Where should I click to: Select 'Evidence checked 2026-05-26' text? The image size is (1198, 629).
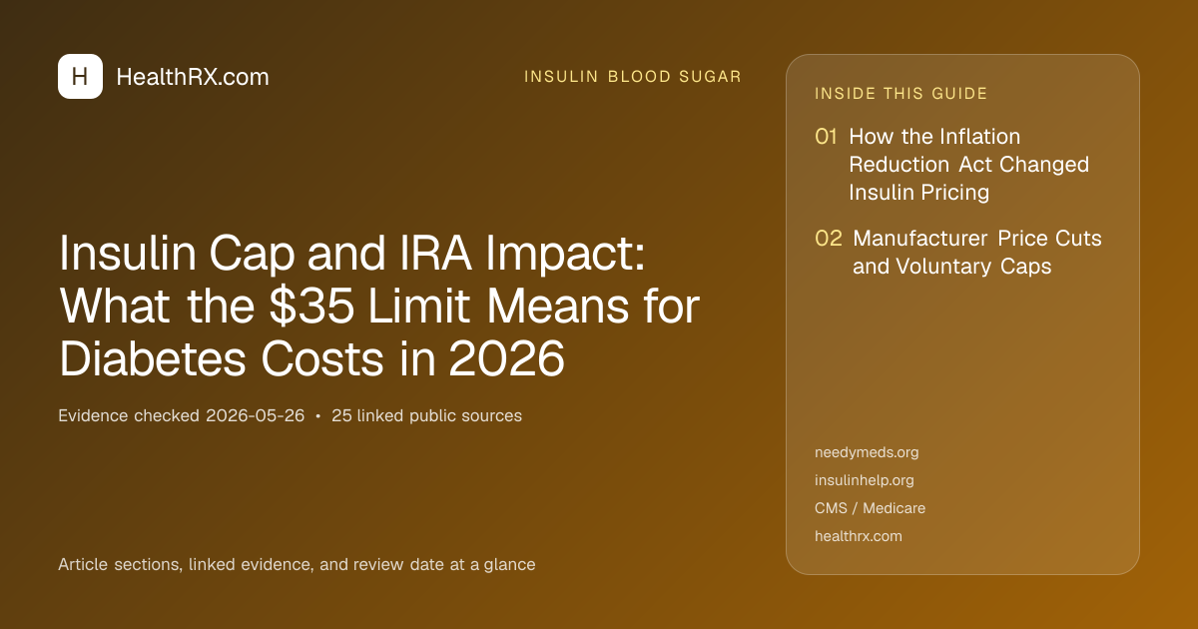tap(181, 415)
